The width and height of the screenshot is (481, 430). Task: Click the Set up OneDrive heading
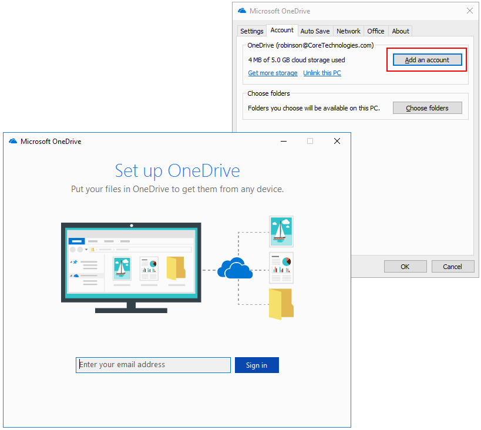[177, 171]
